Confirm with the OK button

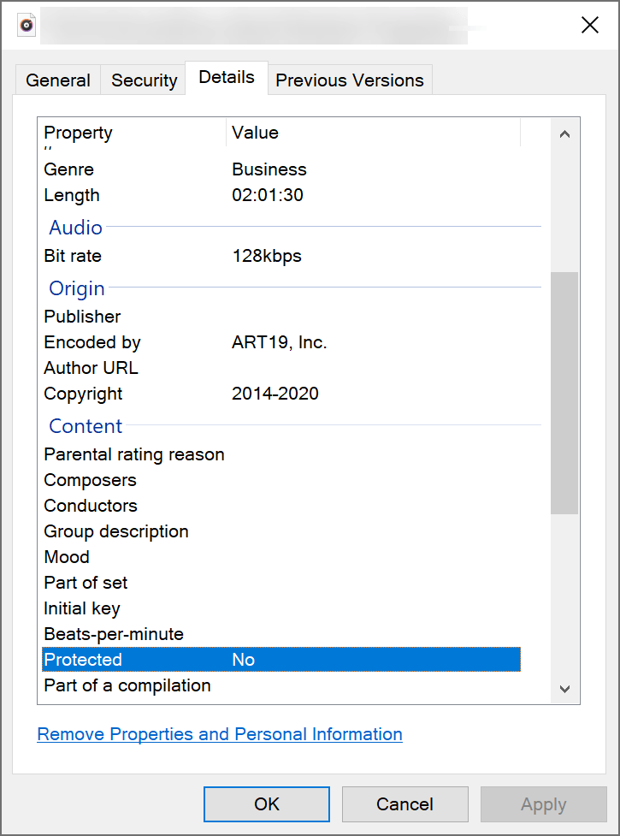(x=266, y=804)
